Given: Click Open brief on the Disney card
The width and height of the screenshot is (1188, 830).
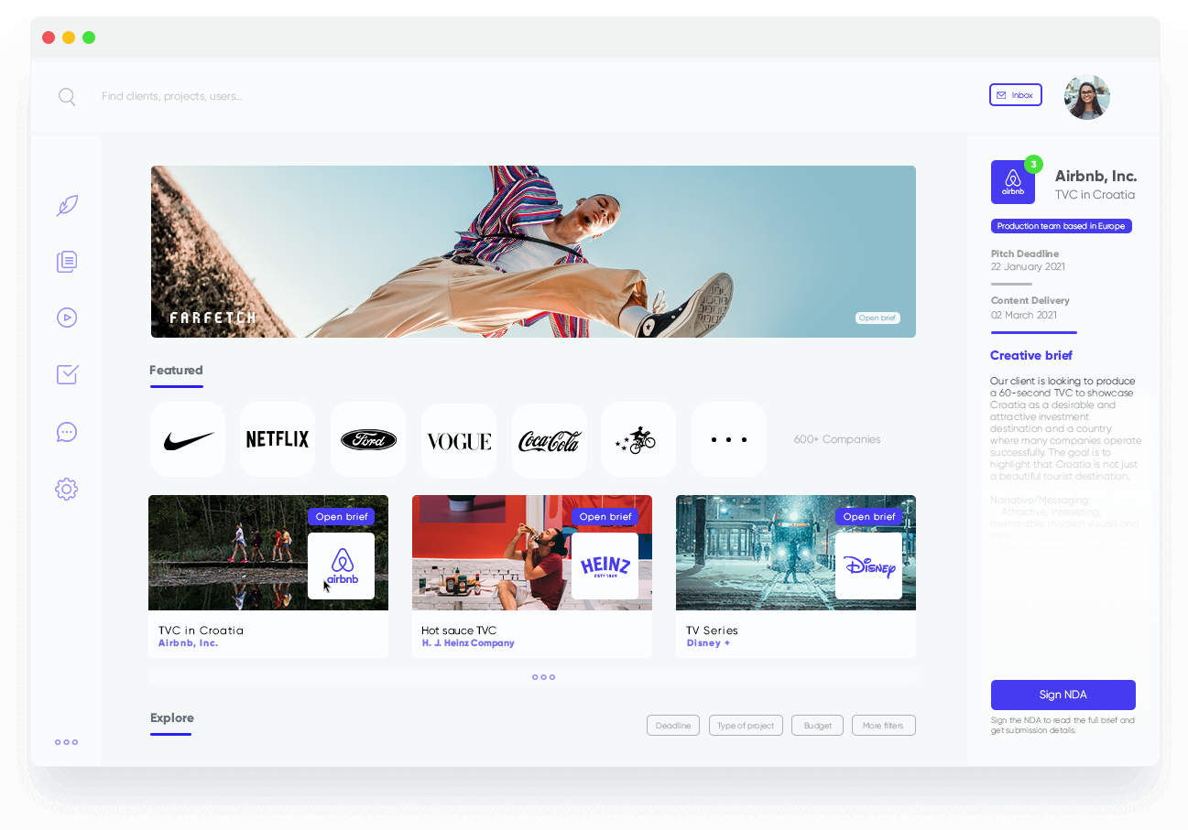Looking at the screenshot, I should click(x=869, y=517).
